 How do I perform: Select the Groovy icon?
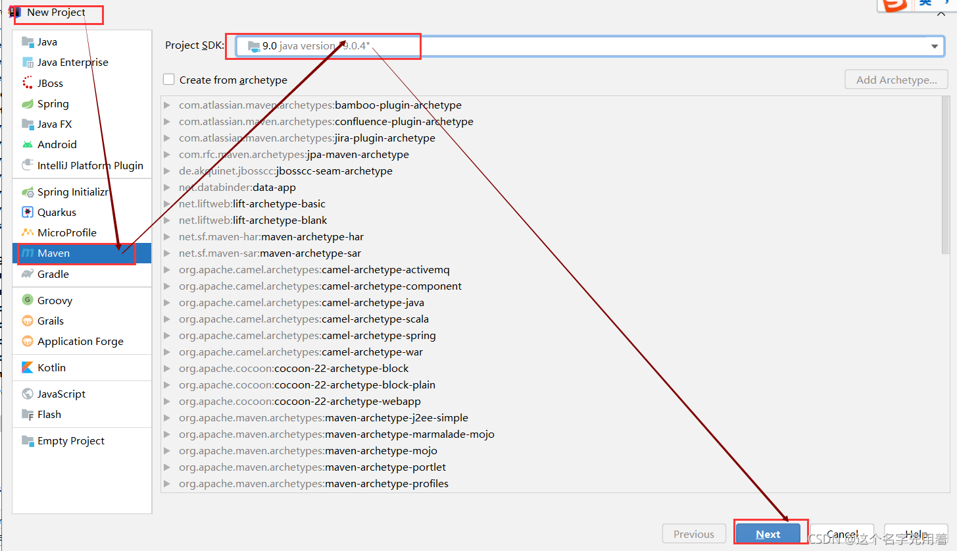[28, 301]
